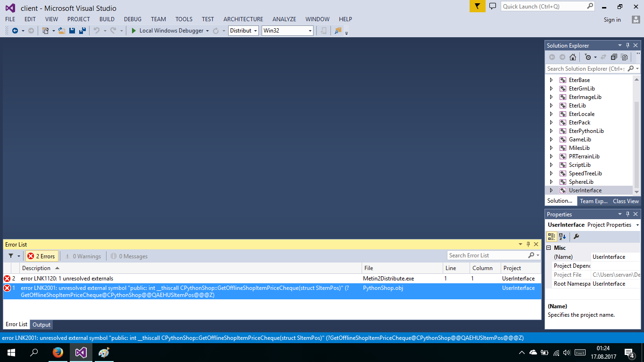This screenshot has height=362, width=644.
Task: Sort properties alphabetically
Action: [562, 237]
